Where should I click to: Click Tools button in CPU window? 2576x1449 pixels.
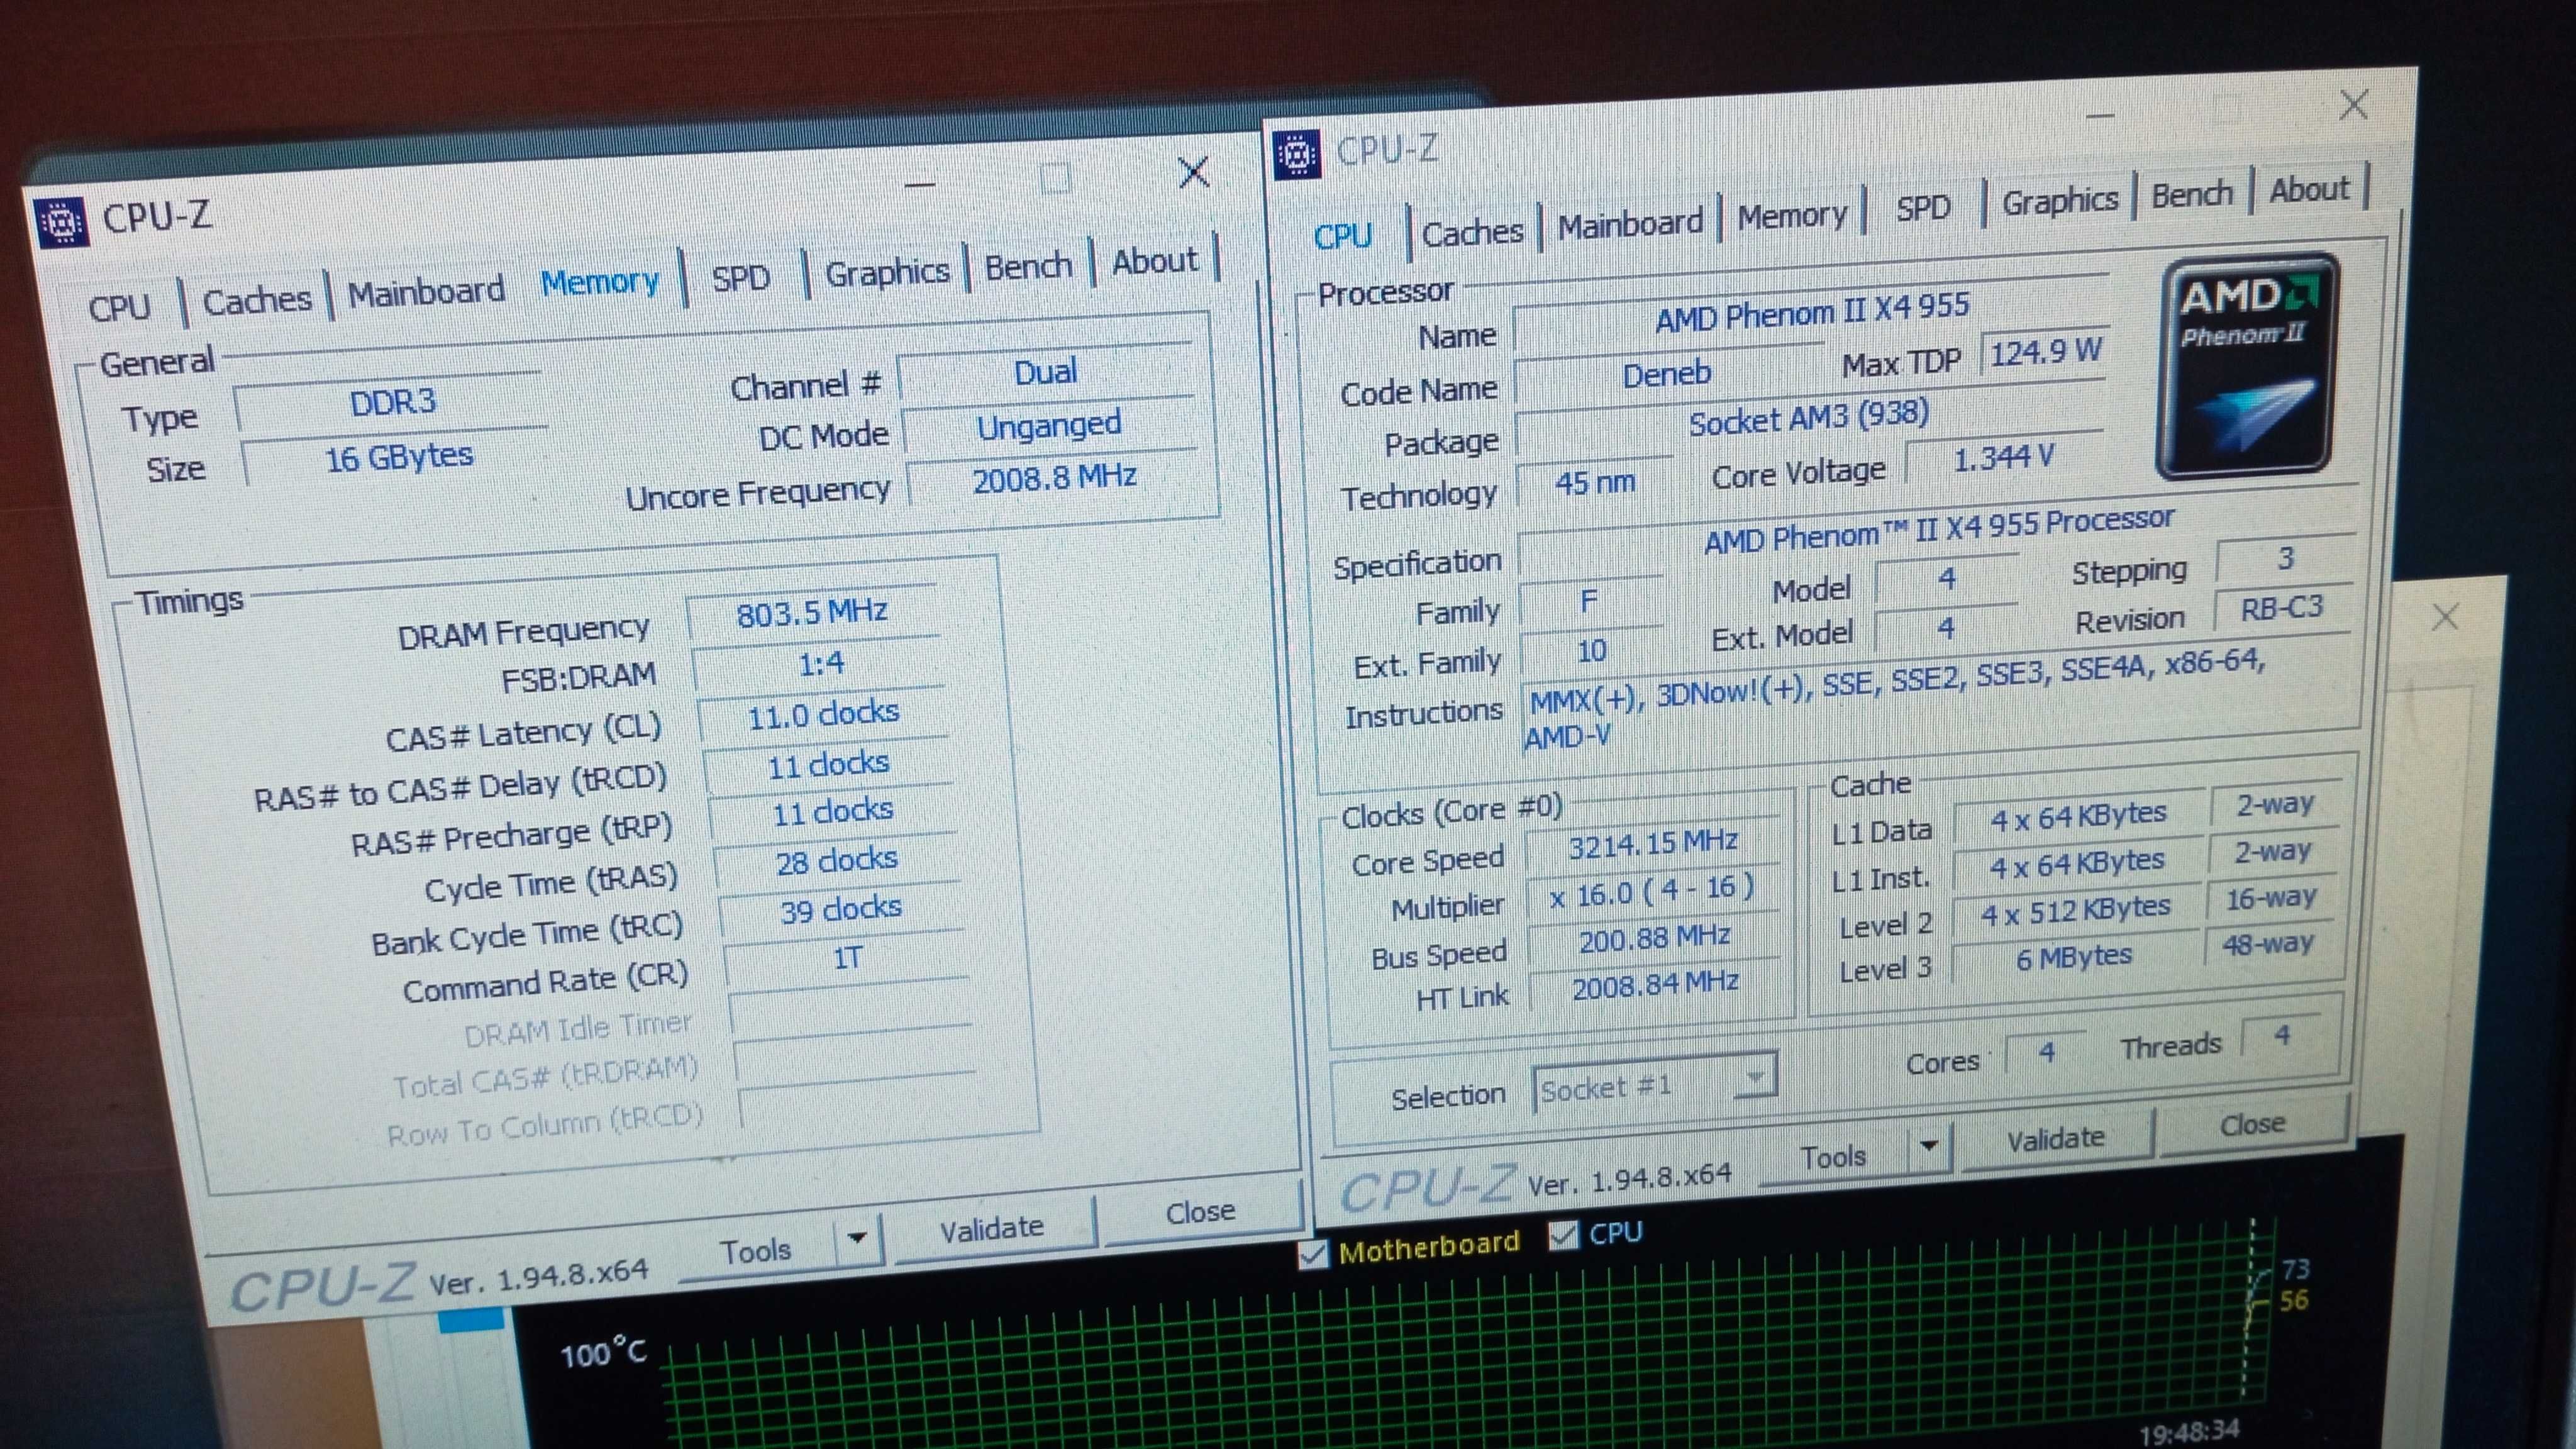point(1833,1157)
